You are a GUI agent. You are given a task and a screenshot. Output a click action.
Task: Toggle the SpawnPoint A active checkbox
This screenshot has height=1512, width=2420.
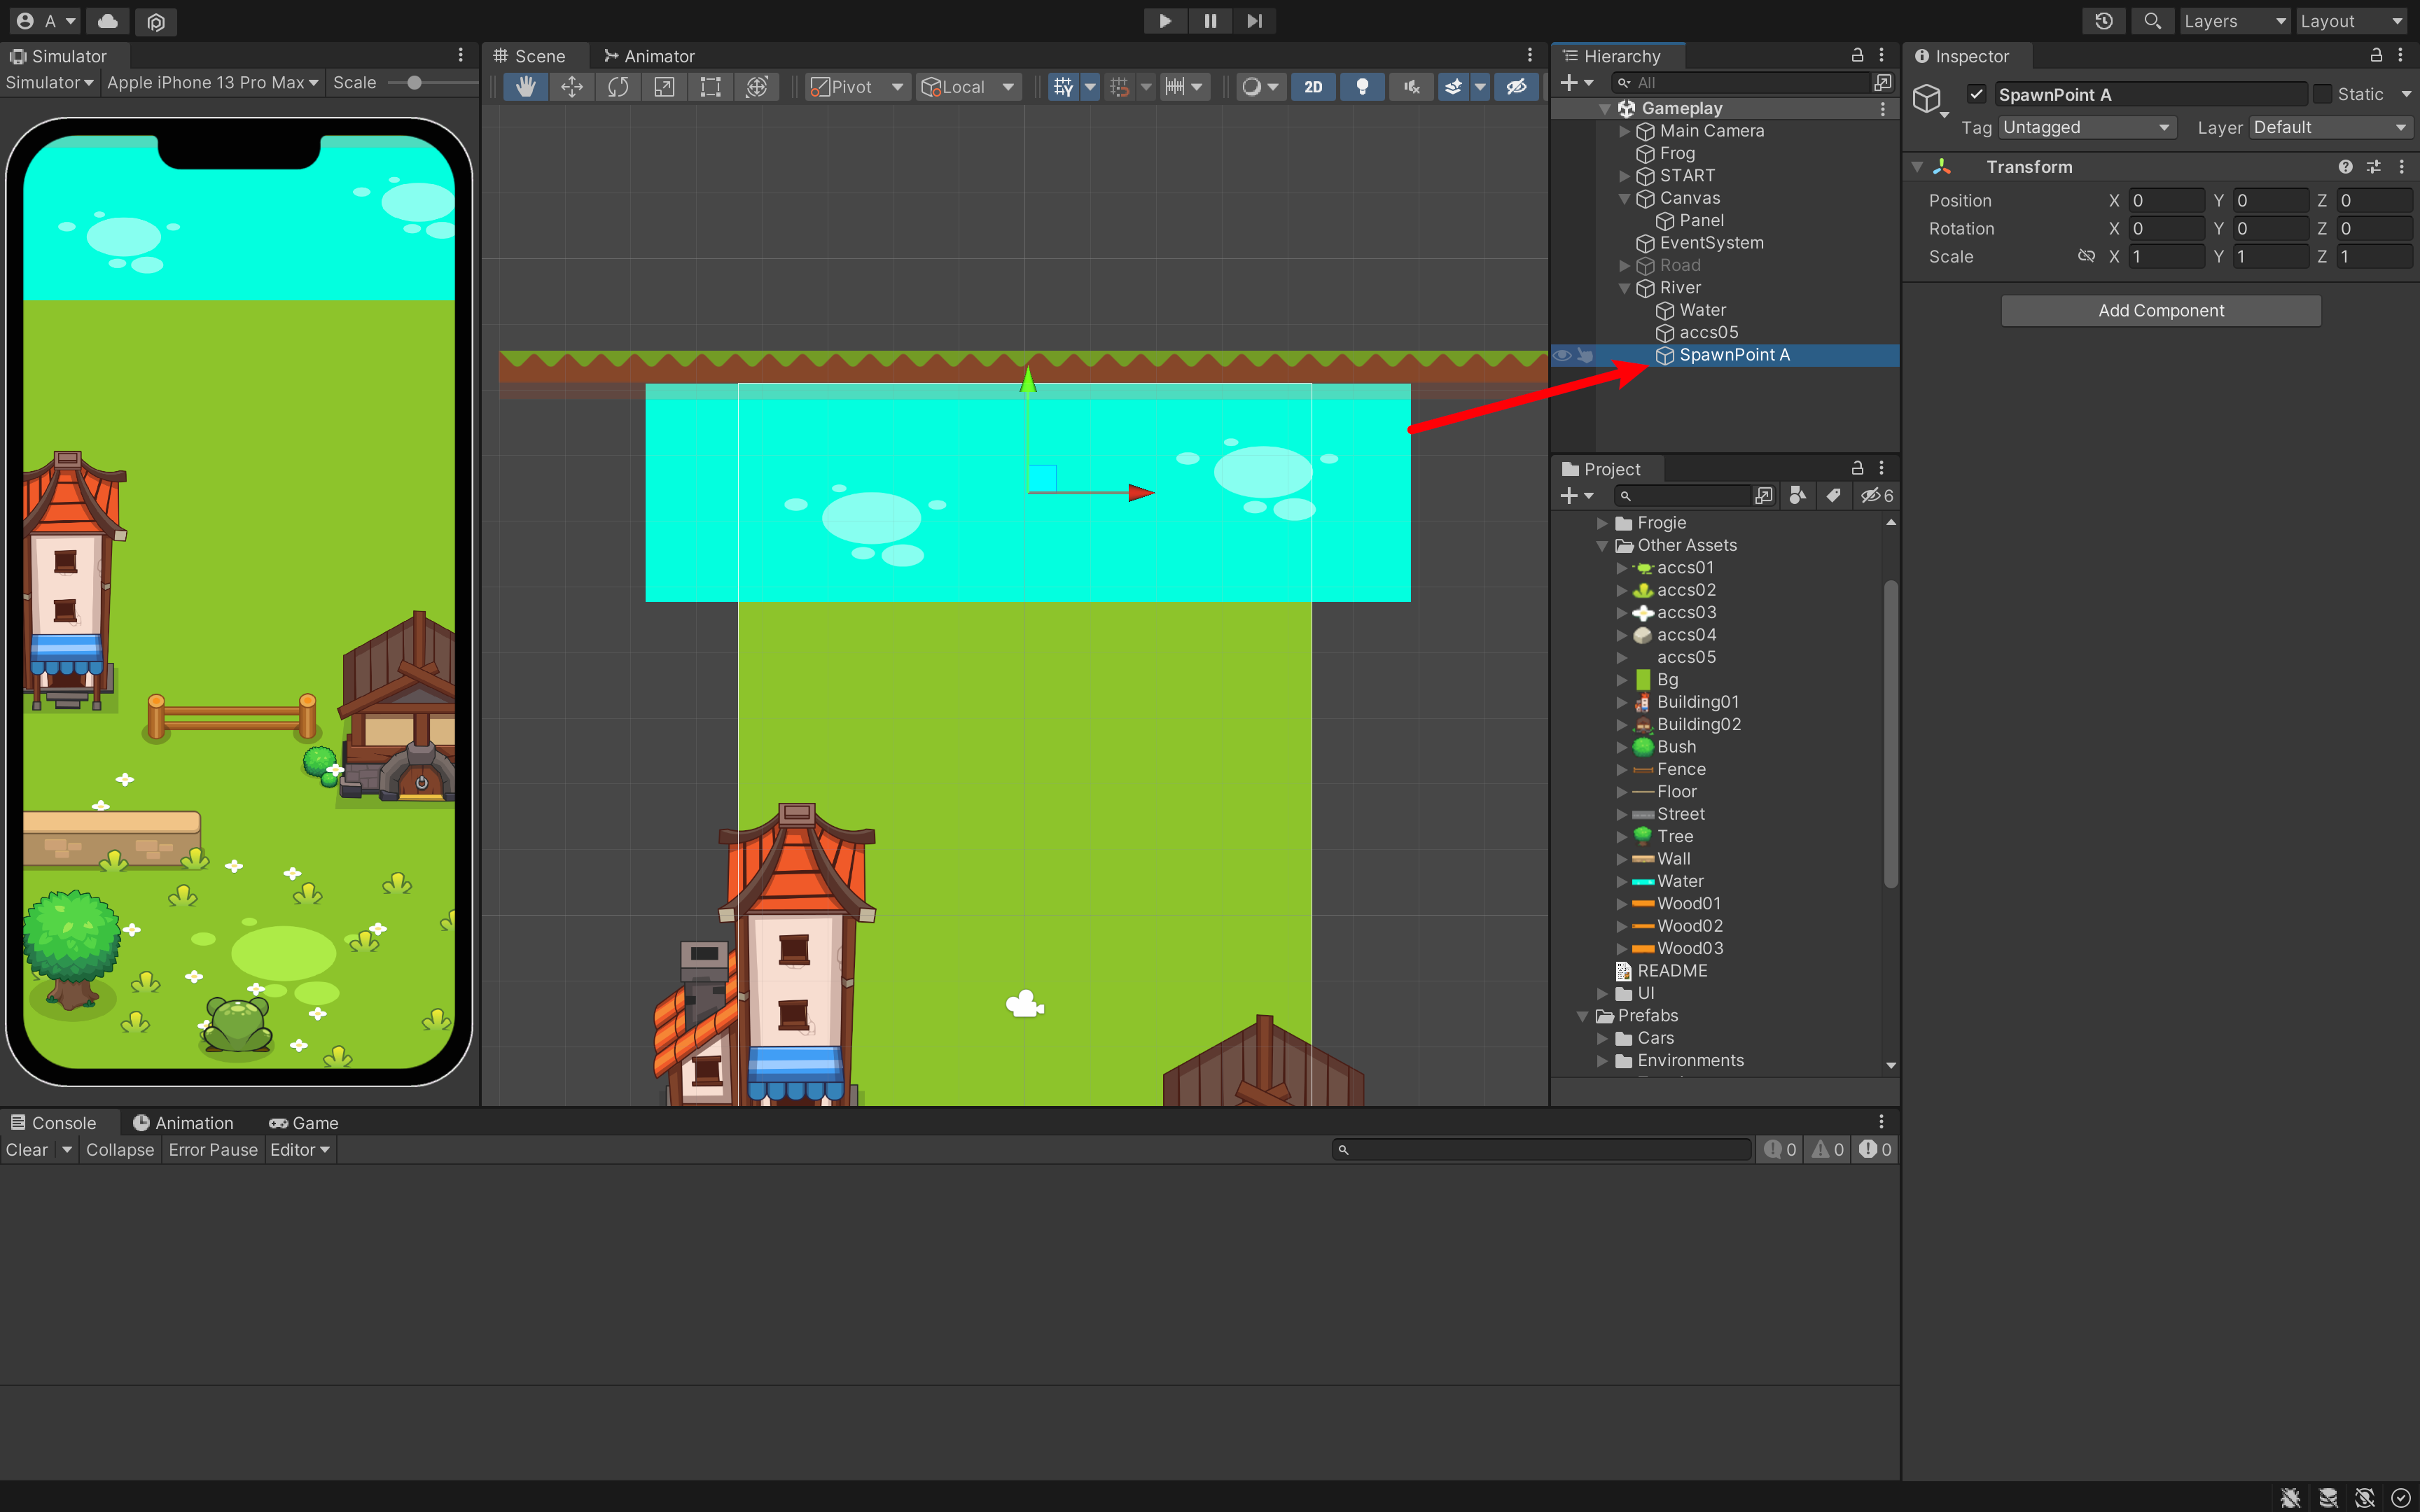1976,94
